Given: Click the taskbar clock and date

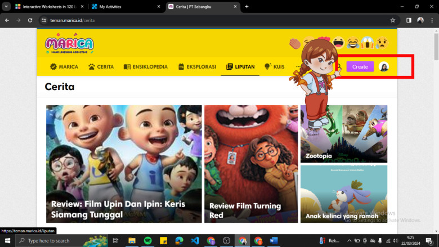Looking at the screenshot, I should pyautogui.click(x=410, y=241).
